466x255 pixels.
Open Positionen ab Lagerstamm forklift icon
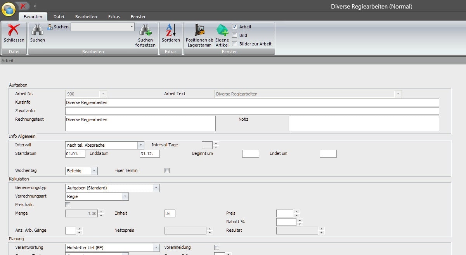[x=199, y=30]
